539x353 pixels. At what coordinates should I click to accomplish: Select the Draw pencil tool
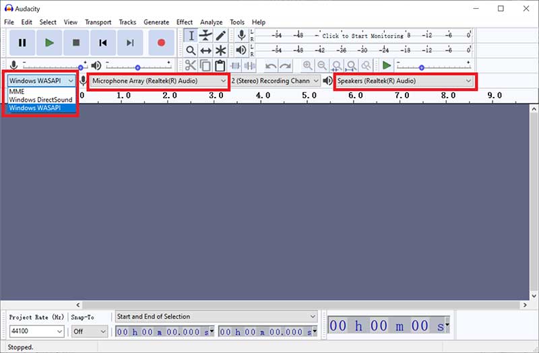(220, 36)
